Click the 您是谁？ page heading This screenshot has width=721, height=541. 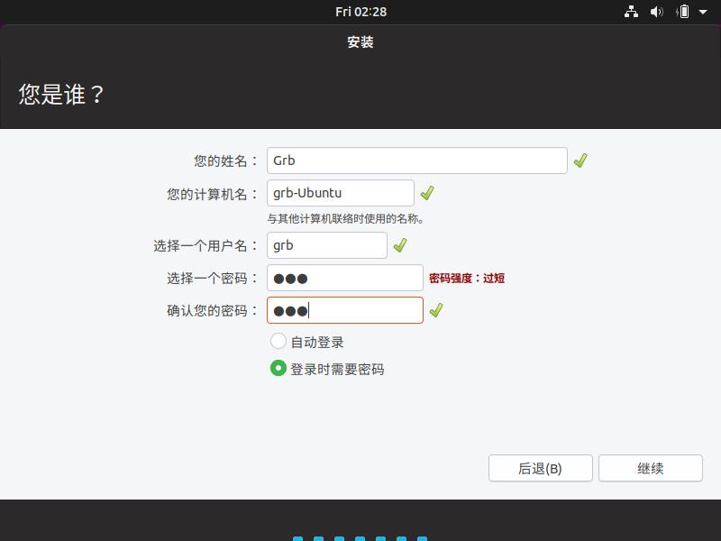coord(61,95)
